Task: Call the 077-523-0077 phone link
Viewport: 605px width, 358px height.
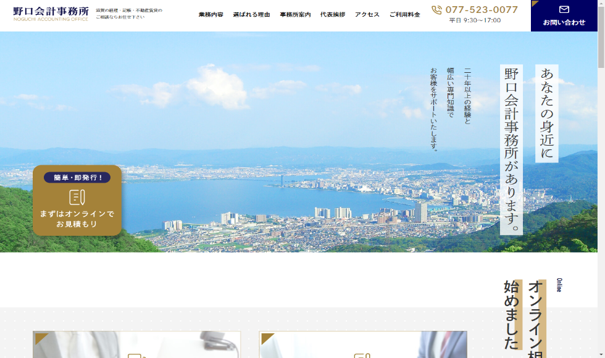Action: [482, 10]
